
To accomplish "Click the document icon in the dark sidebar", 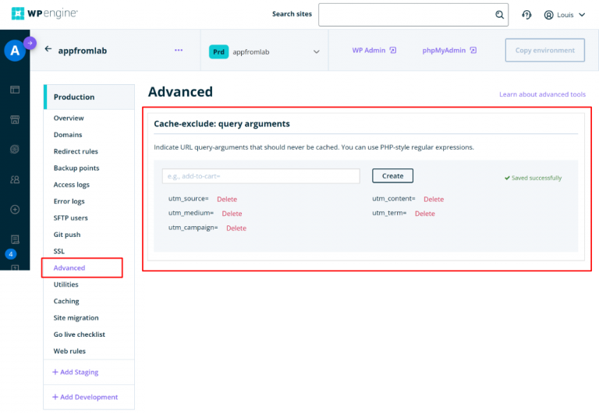I will 15,239.
